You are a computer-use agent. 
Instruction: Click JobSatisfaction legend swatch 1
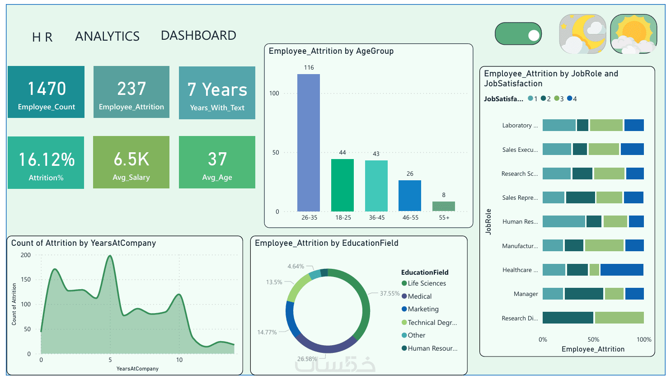pos(530,99)
